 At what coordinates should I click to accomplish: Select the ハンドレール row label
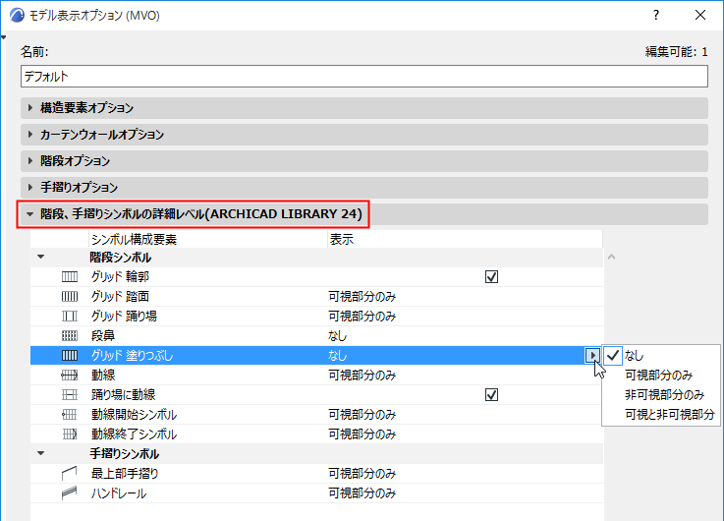point(119,493)
